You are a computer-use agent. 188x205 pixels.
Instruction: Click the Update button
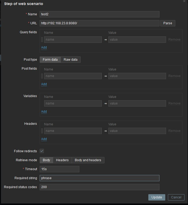coord(157,197)
